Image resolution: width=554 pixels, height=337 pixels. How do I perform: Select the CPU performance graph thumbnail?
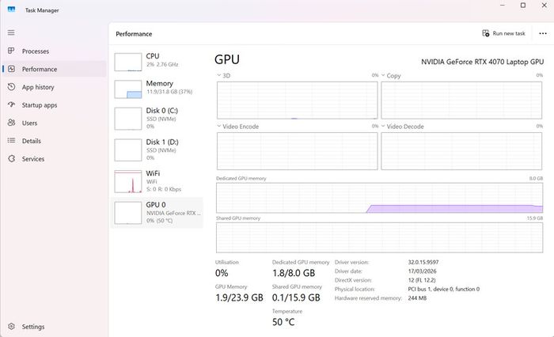click(x=128, y=62)
